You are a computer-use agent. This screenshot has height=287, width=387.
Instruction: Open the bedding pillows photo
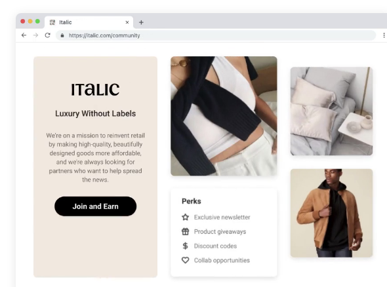coord(331,111)
